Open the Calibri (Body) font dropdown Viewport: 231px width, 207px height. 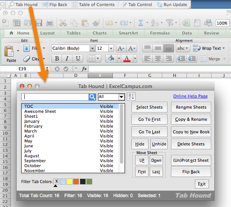tap(92, 49)
